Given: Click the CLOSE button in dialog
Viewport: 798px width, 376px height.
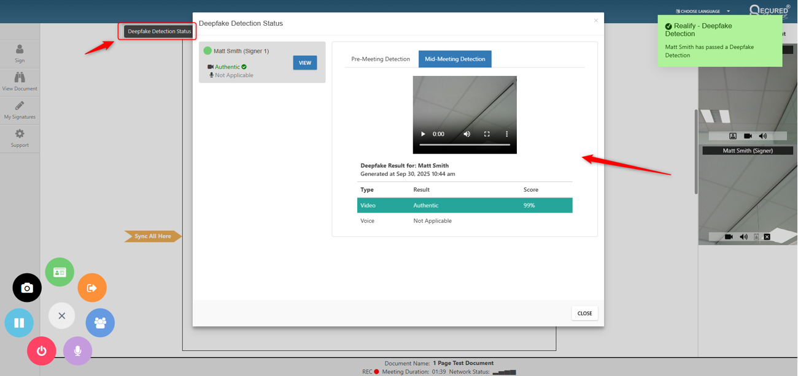Looking at the screenshot, I should (x=584, y=313).
